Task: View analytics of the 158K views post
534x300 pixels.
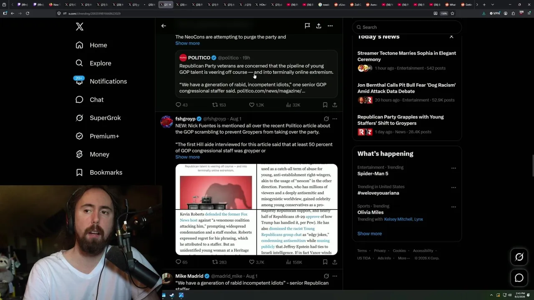Action: 294,262
